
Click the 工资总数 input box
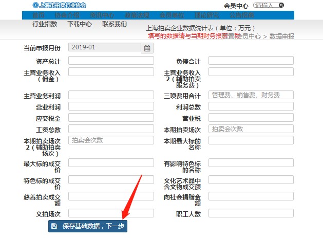(111, 129)
